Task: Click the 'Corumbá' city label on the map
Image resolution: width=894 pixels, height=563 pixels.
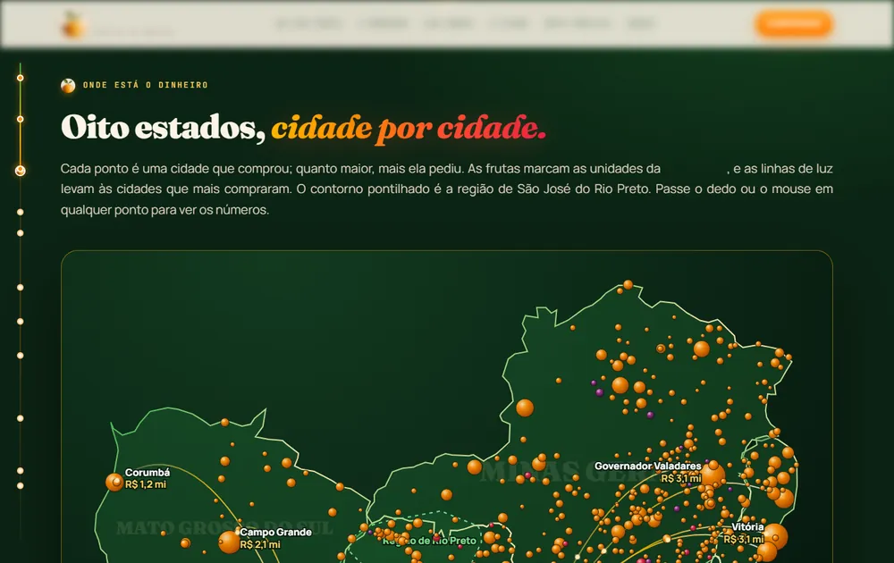Action: pos(148,473)
